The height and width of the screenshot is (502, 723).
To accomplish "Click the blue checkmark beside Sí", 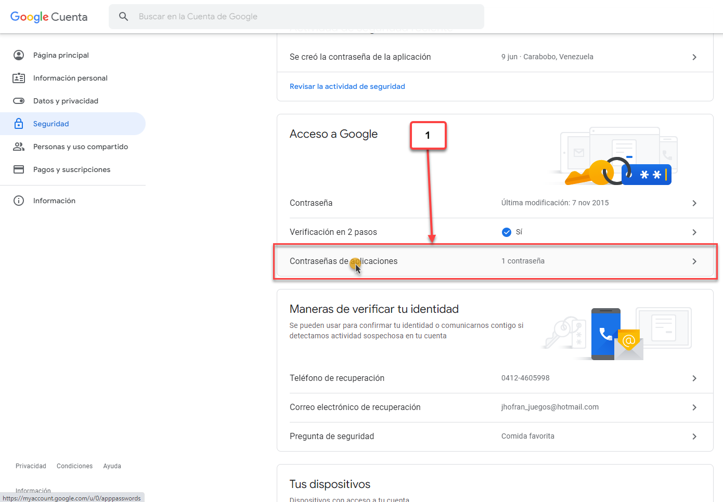I will [507, 232].
